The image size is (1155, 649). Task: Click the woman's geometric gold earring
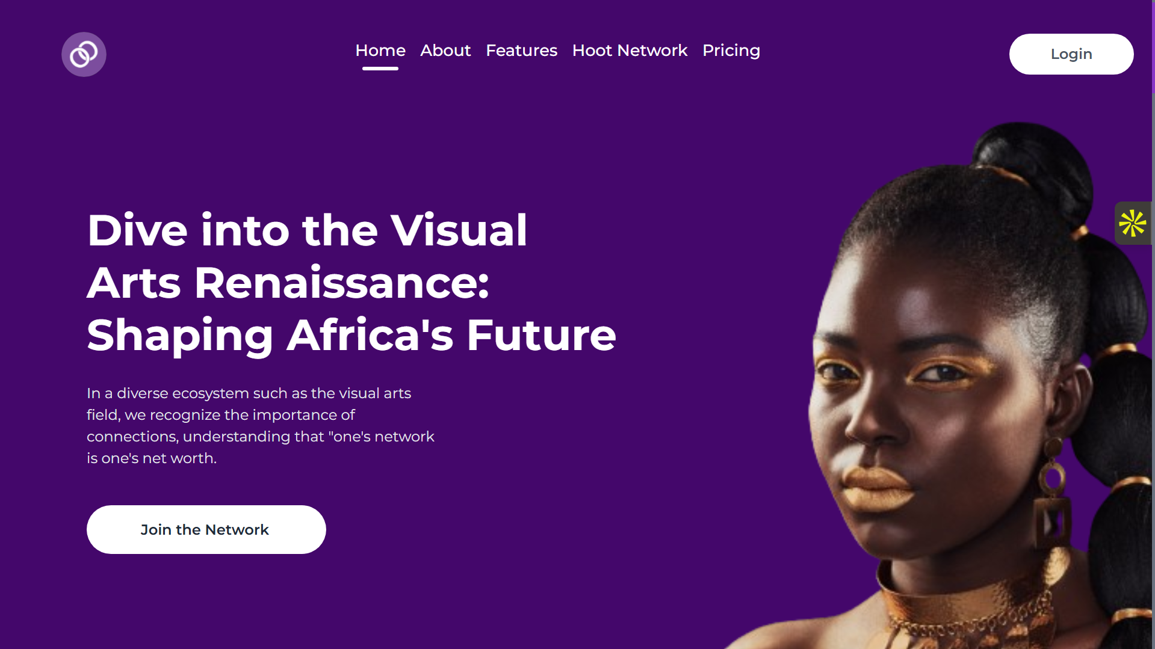(1053, 499)
